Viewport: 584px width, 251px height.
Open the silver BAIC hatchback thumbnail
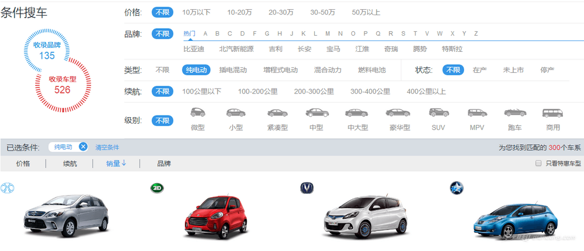coord(66,216)
